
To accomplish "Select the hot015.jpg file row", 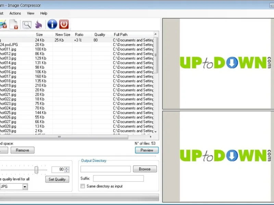I will click(x=77, y=67).
